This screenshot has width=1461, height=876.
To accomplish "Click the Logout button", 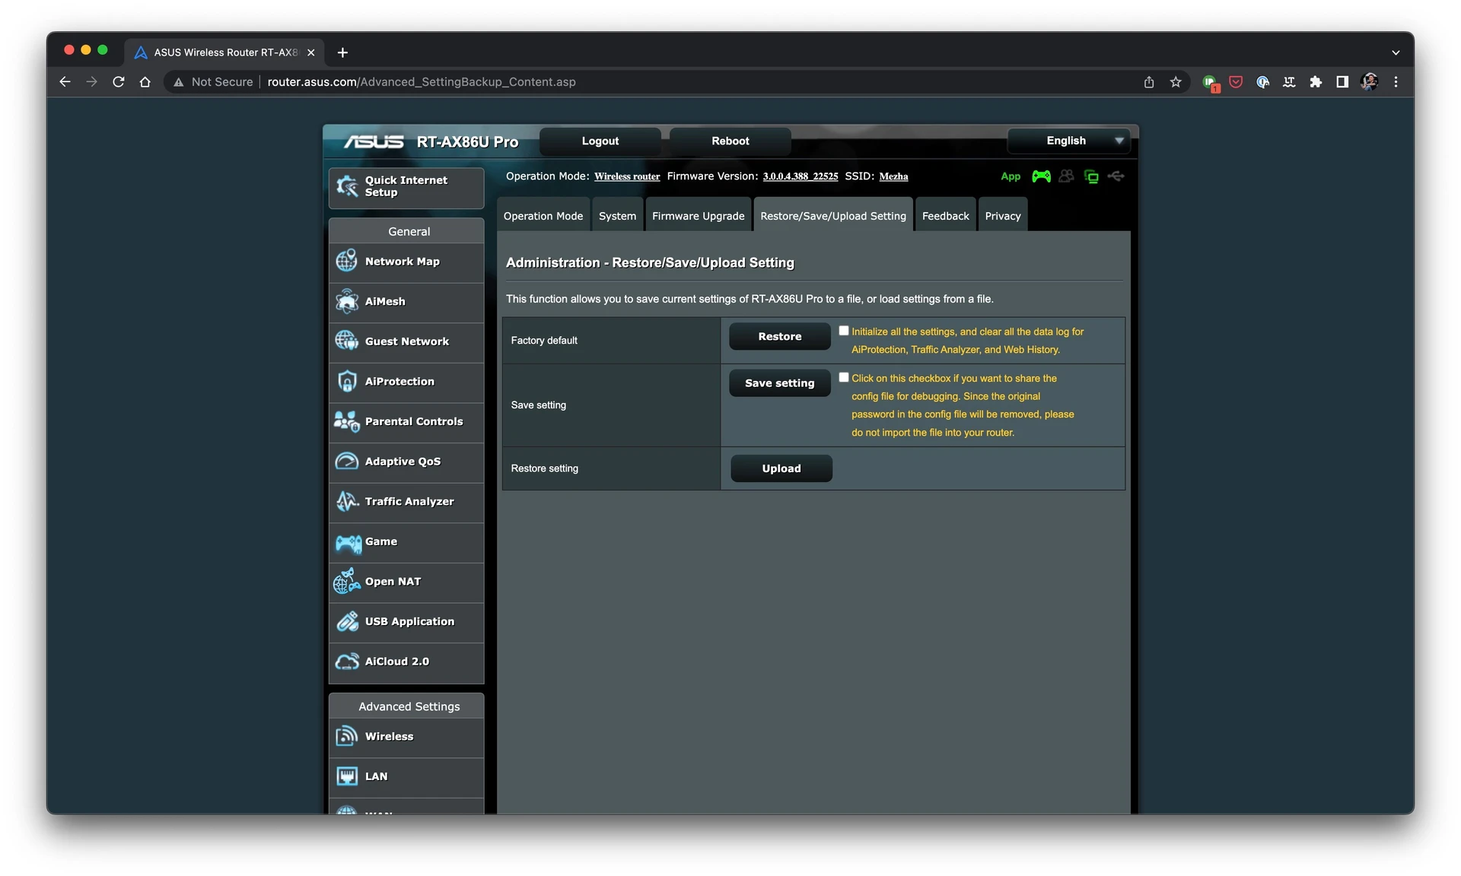I will click(600, 141).
